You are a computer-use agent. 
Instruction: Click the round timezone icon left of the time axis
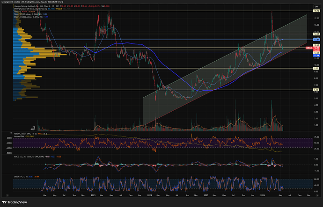7,195
